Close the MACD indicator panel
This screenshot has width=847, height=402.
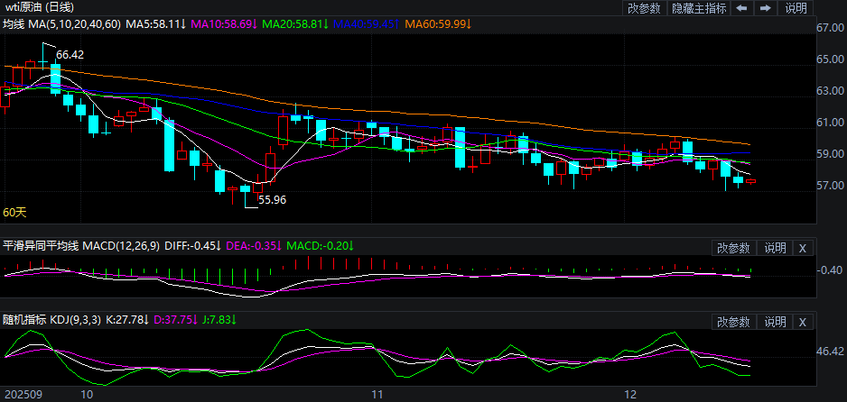pos(803,247)
